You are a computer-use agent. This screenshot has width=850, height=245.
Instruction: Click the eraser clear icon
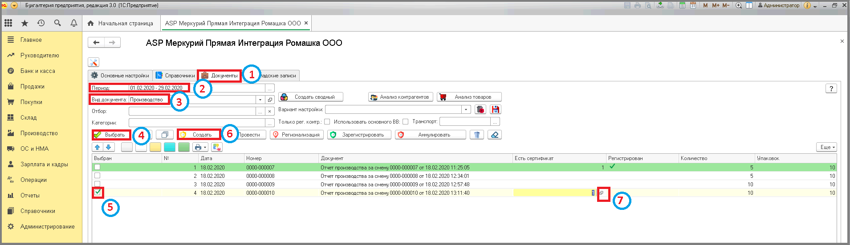[495, 135]
